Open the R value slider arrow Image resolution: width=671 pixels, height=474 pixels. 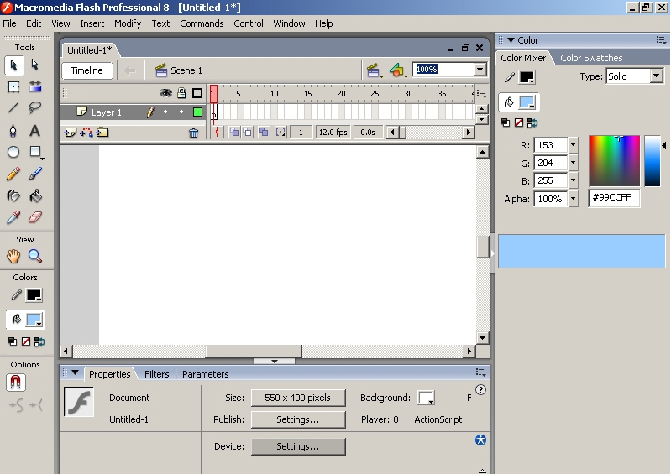point(573,145)
